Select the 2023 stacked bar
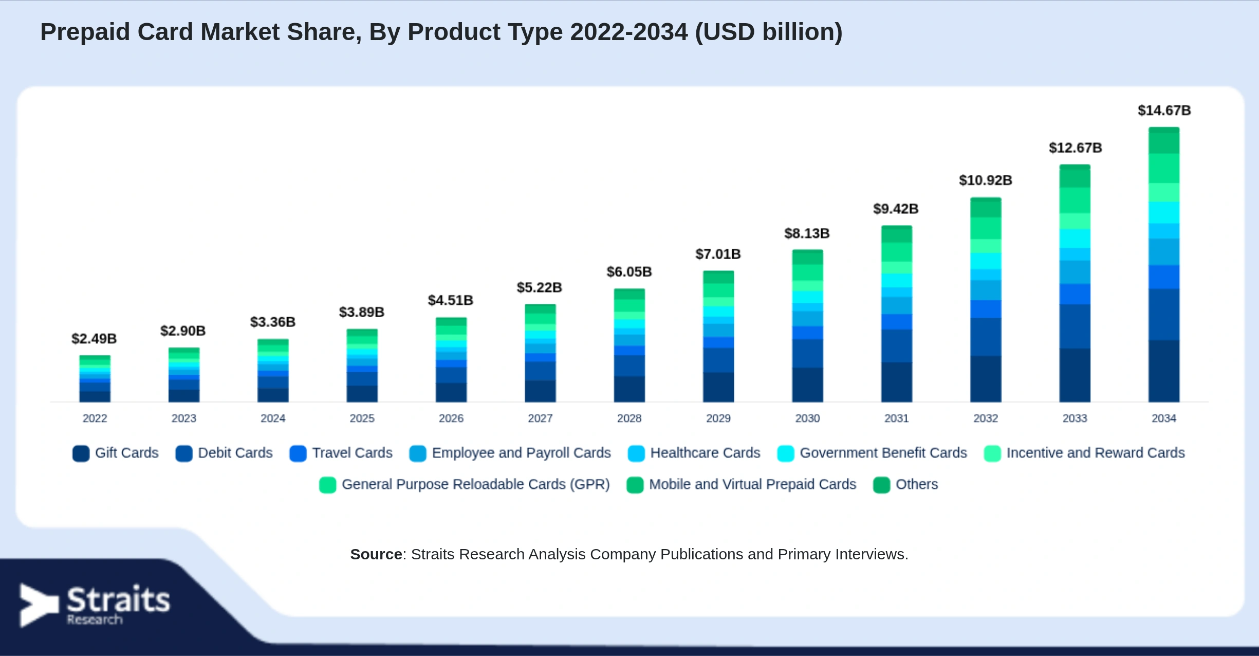This screenshot has height=656, width=1259. (184, 375)
